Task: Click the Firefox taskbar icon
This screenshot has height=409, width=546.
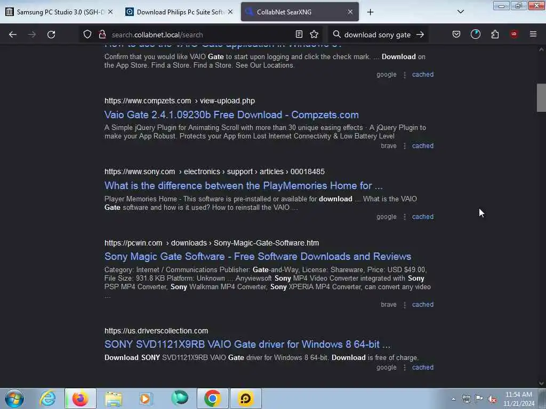Action: click(x=80, y=398)
